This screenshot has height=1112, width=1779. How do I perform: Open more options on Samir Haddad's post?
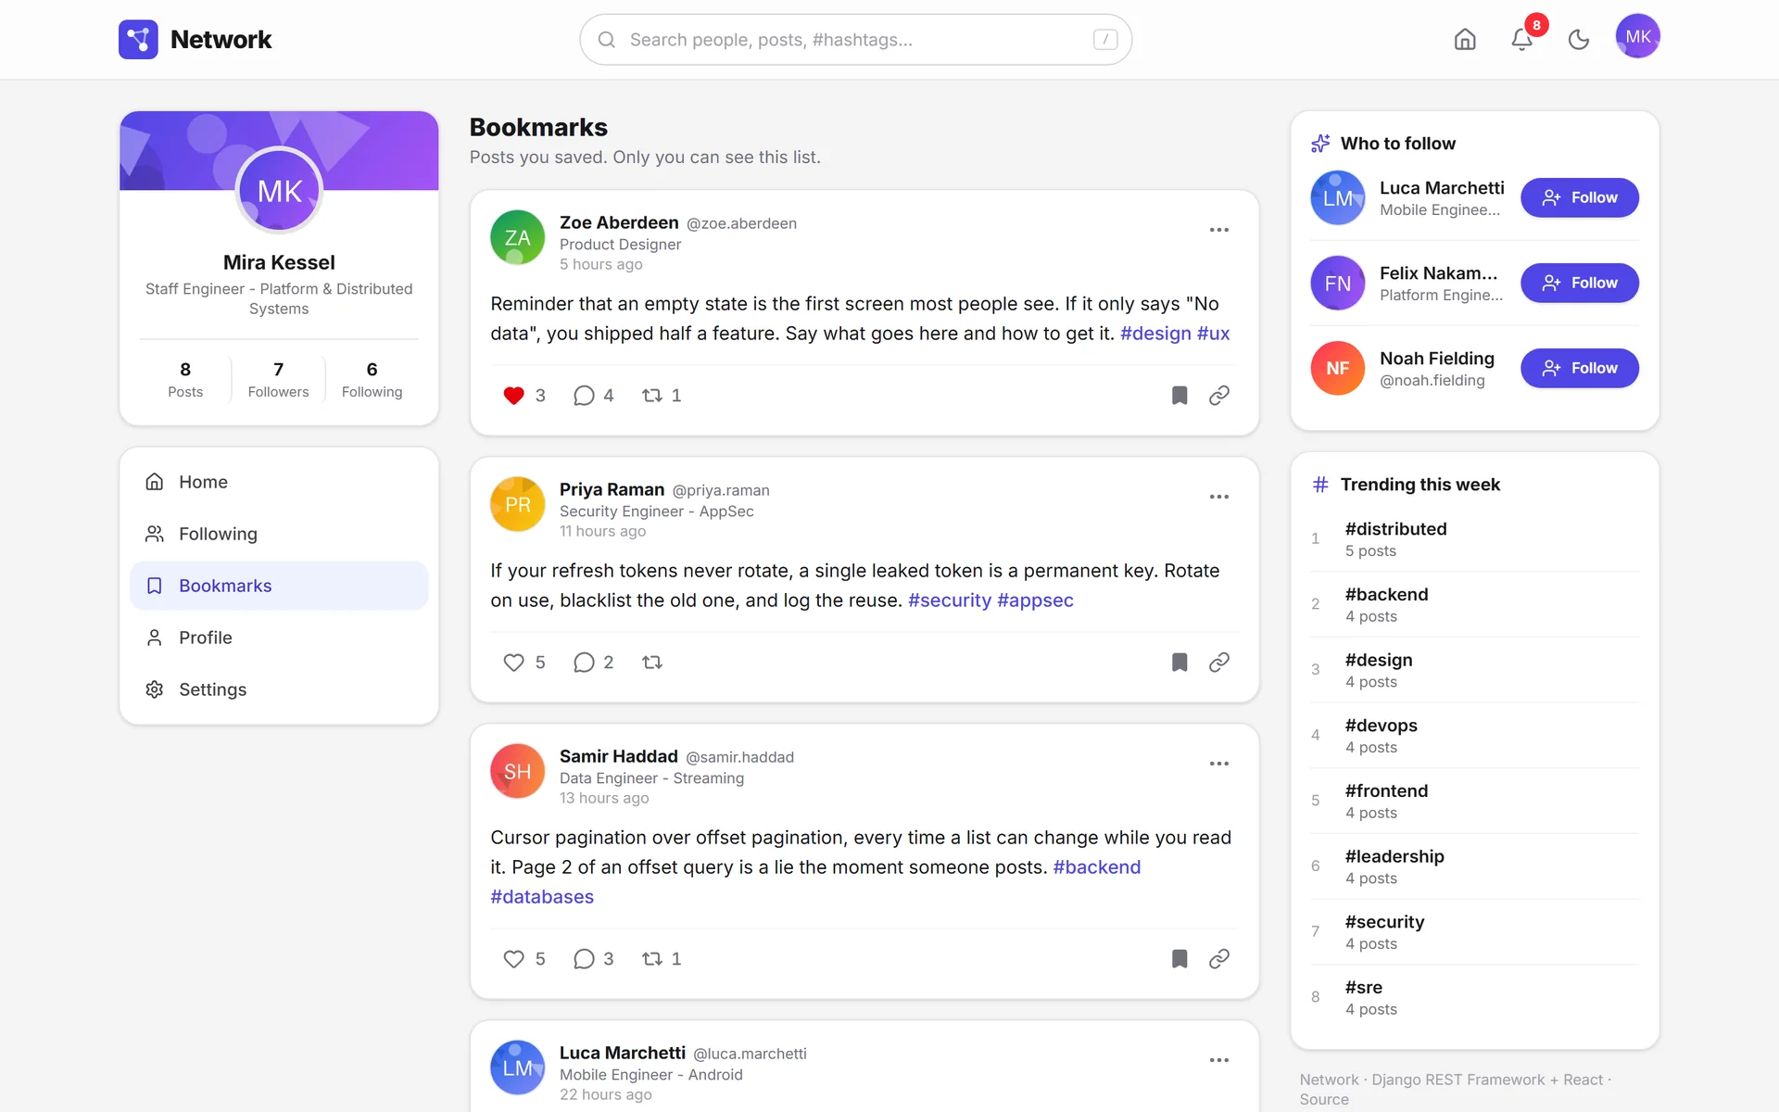pos(1219,764)
